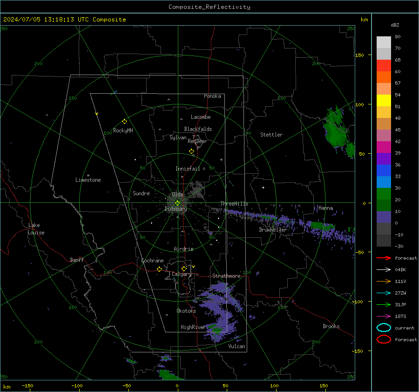Screen dimensions: 419x392
Task: Click the Didsbury town label
Action: pyautogui.click(x=176, y=209)
